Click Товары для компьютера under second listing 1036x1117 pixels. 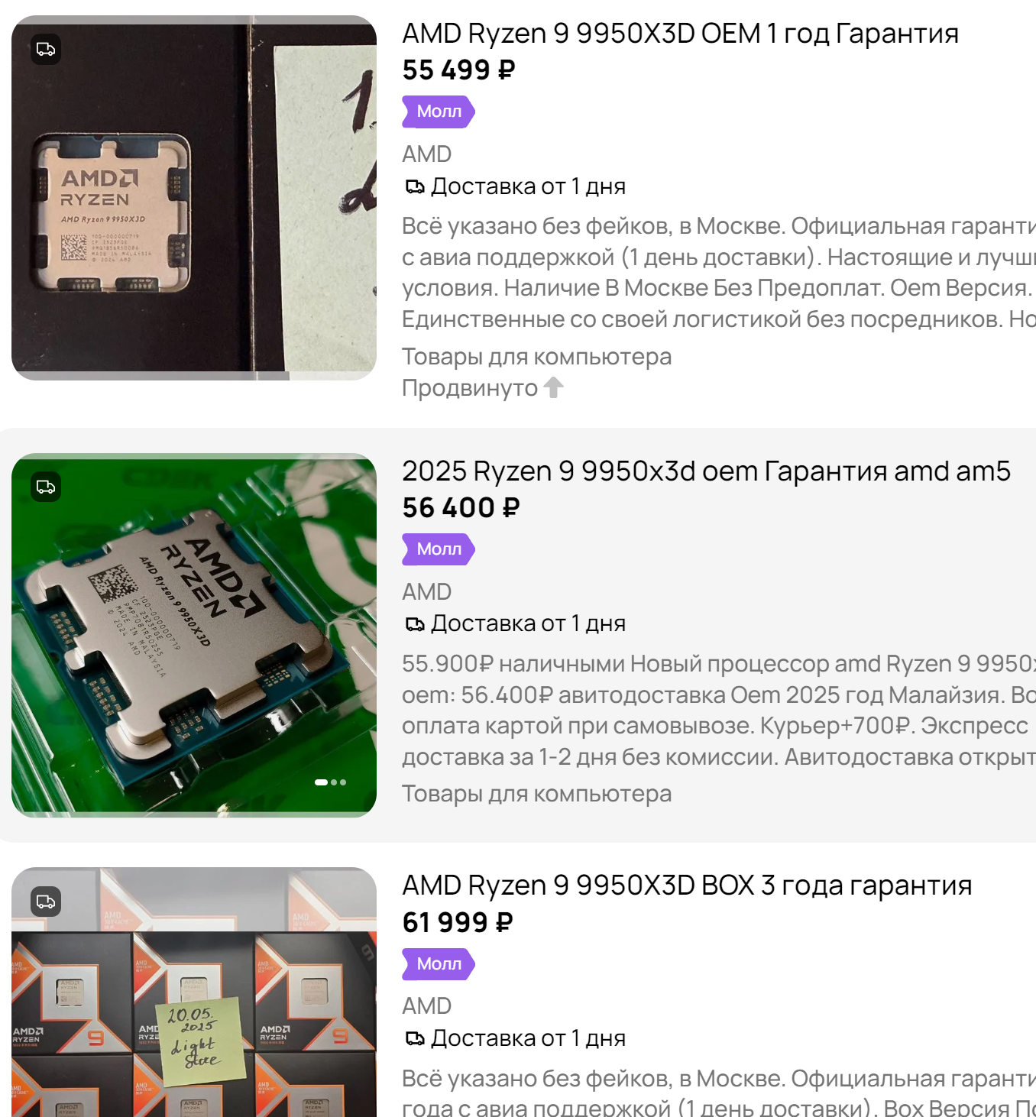pyautogui.click(x=537, y=794)
